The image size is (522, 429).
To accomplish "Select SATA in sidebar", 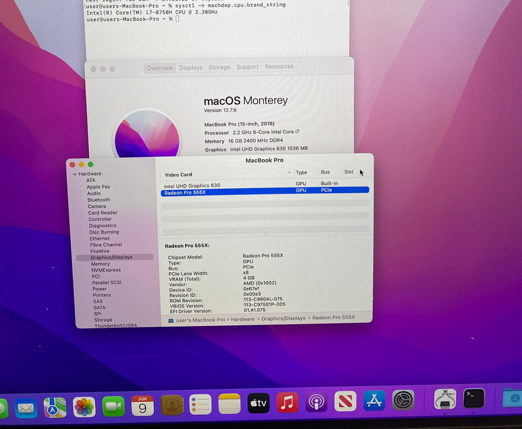I will [x=99, y=308].
